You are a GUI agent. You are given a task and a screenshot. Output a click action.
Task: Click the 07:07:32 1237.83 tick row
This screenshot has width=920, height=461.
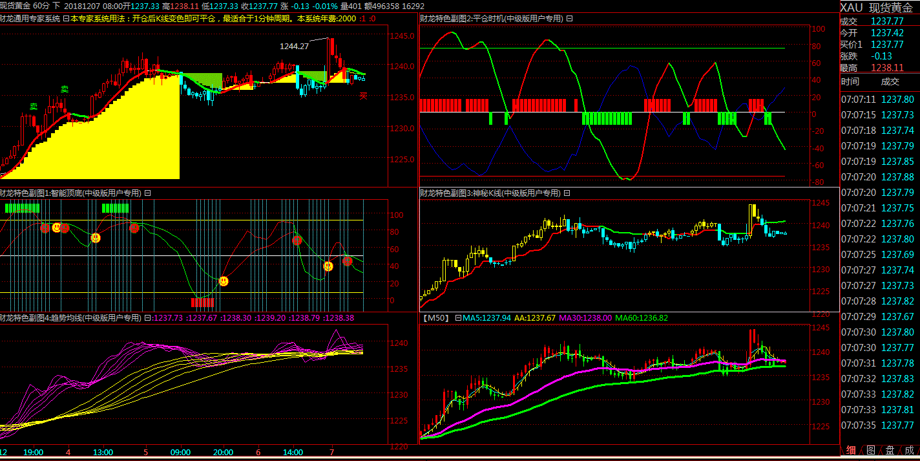pos(879,379)
